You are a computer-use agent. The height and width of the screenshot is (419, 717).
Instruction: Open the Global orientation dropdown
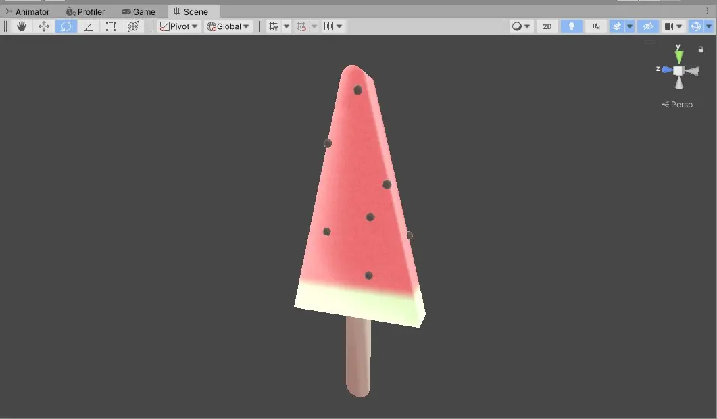[228, 26]
